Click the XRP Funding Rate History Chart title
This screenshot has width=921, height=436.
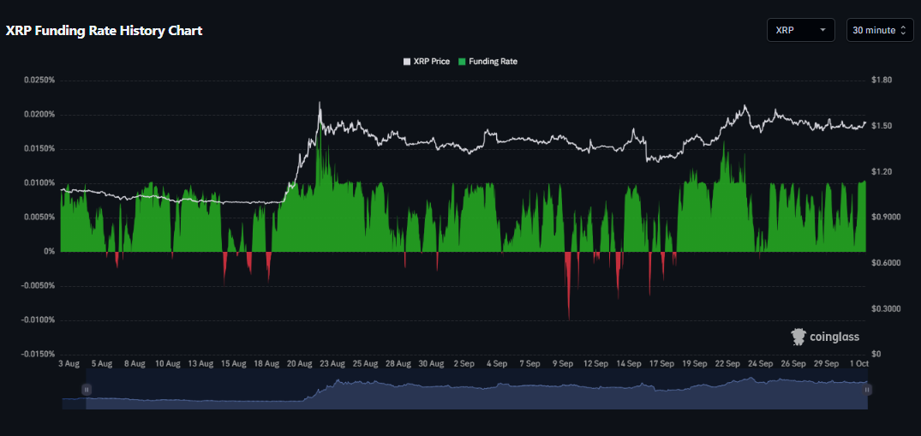[104, 31]
